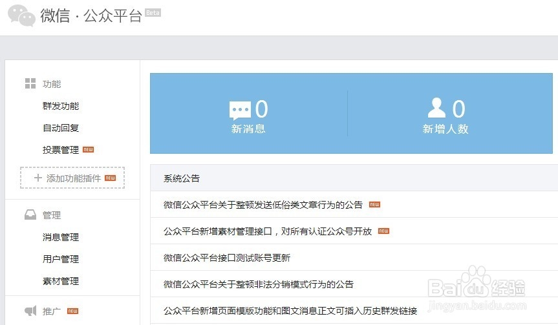Image resolution: width=558 pixels, height=325 pixels.
Task: Click the new badge next to 推广
Action: click(x=72, y=311)
